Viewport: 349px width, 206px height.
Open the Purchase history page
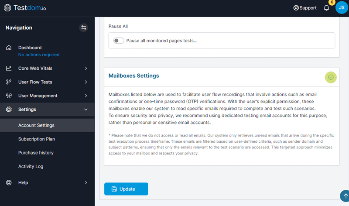tap(36, 153)
